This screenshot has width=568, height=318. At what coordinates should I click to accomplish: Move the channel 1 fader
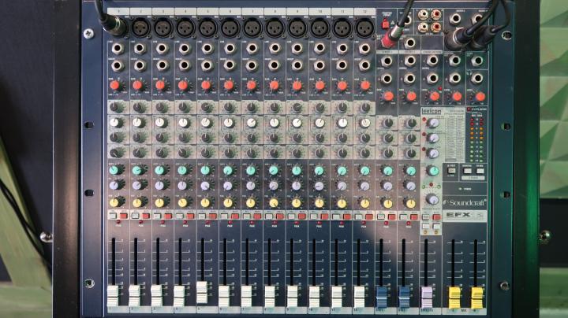(113, 295)
